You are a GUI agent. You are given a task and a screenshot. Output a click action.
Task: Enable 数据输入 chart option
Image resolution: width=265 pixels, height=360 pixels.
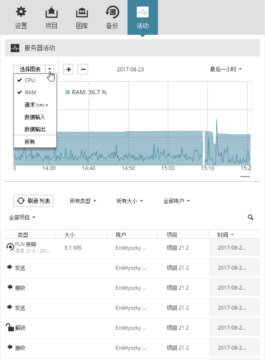click(x=35, y=117)
